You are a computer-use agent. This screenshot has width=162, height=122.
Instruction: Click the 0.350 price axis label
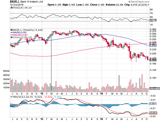(x=153, y=34)
